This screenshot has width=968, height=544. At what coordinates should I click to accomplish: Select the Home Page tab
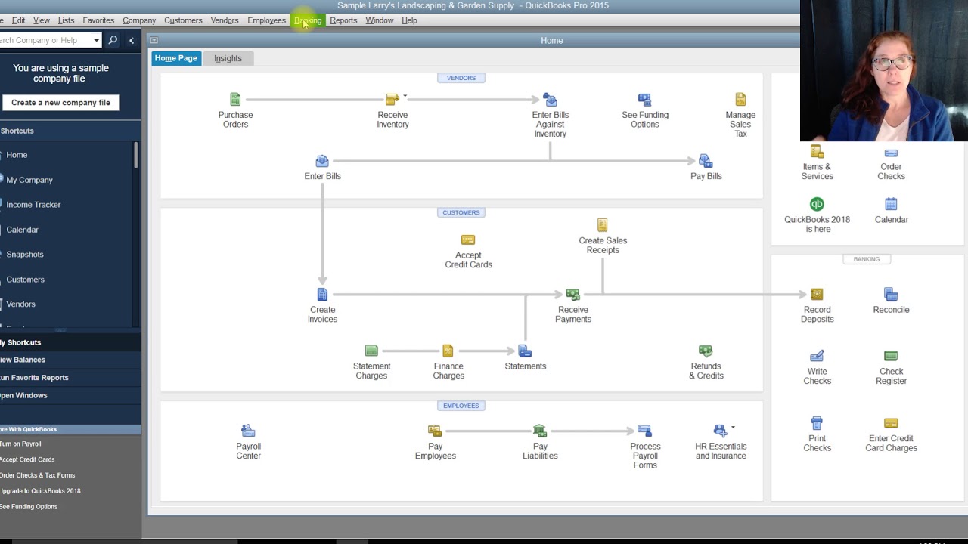pyautogui.click(x=176, y=58)
